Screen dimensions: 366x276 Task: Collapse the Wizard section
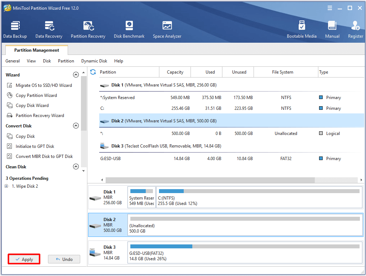tap(76, 75)
